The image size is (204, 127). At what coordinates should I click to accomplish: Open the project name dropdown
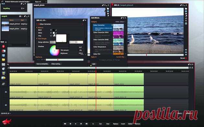17,2
